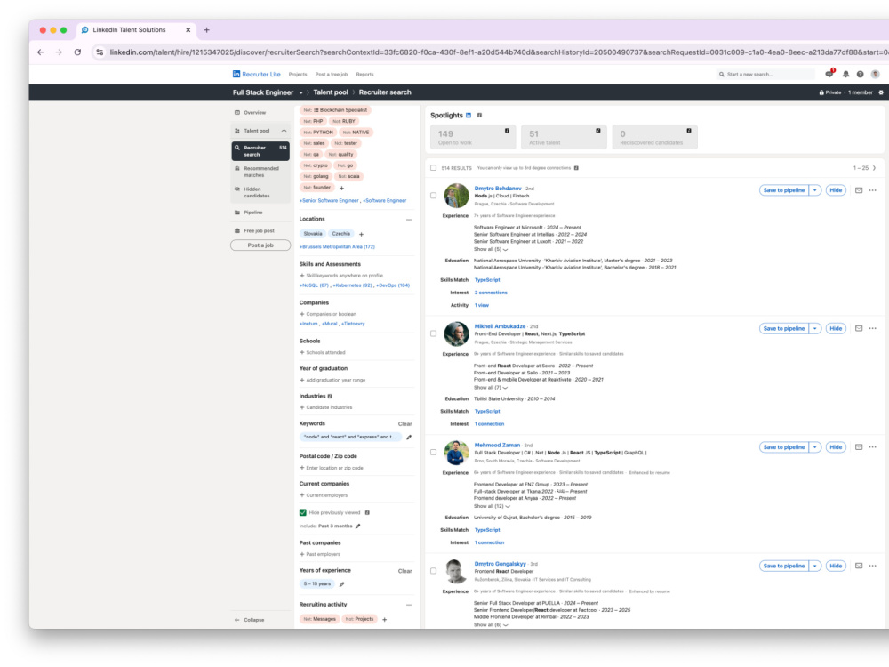889x667 pixels.
Task: Open the notifications bell
Action: [845, 75]
